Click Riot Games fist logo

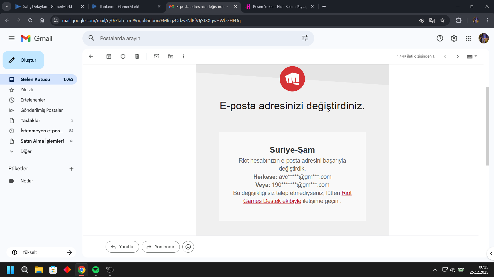[x=292, y=79]
